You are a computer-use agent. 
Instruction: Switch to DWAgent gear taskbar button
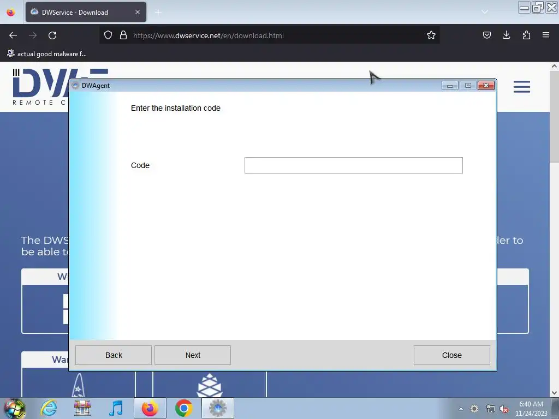[218, 408]
